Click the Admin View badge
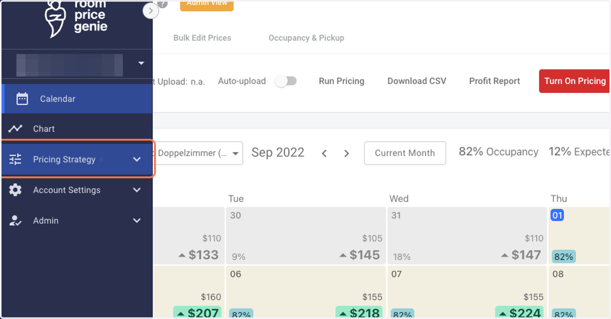This screenshot has height=319, width=611. click(x=207, y=5)
